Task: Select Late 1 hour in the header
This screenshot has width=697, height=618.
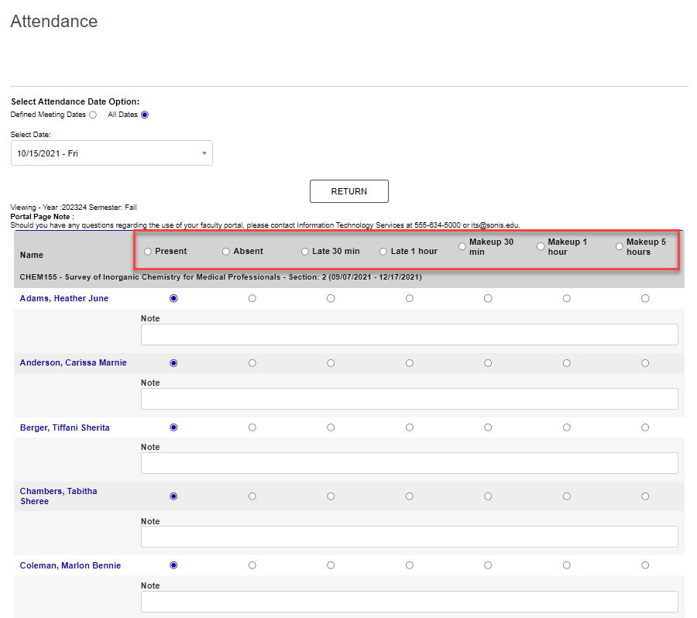Action: click(383, 250)
